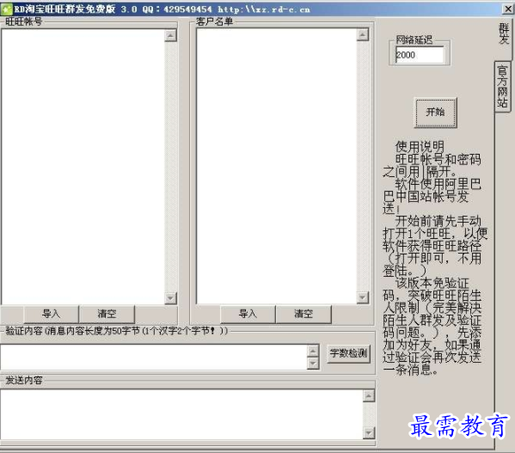Click the 开始 start button

(x=436, y=113)
